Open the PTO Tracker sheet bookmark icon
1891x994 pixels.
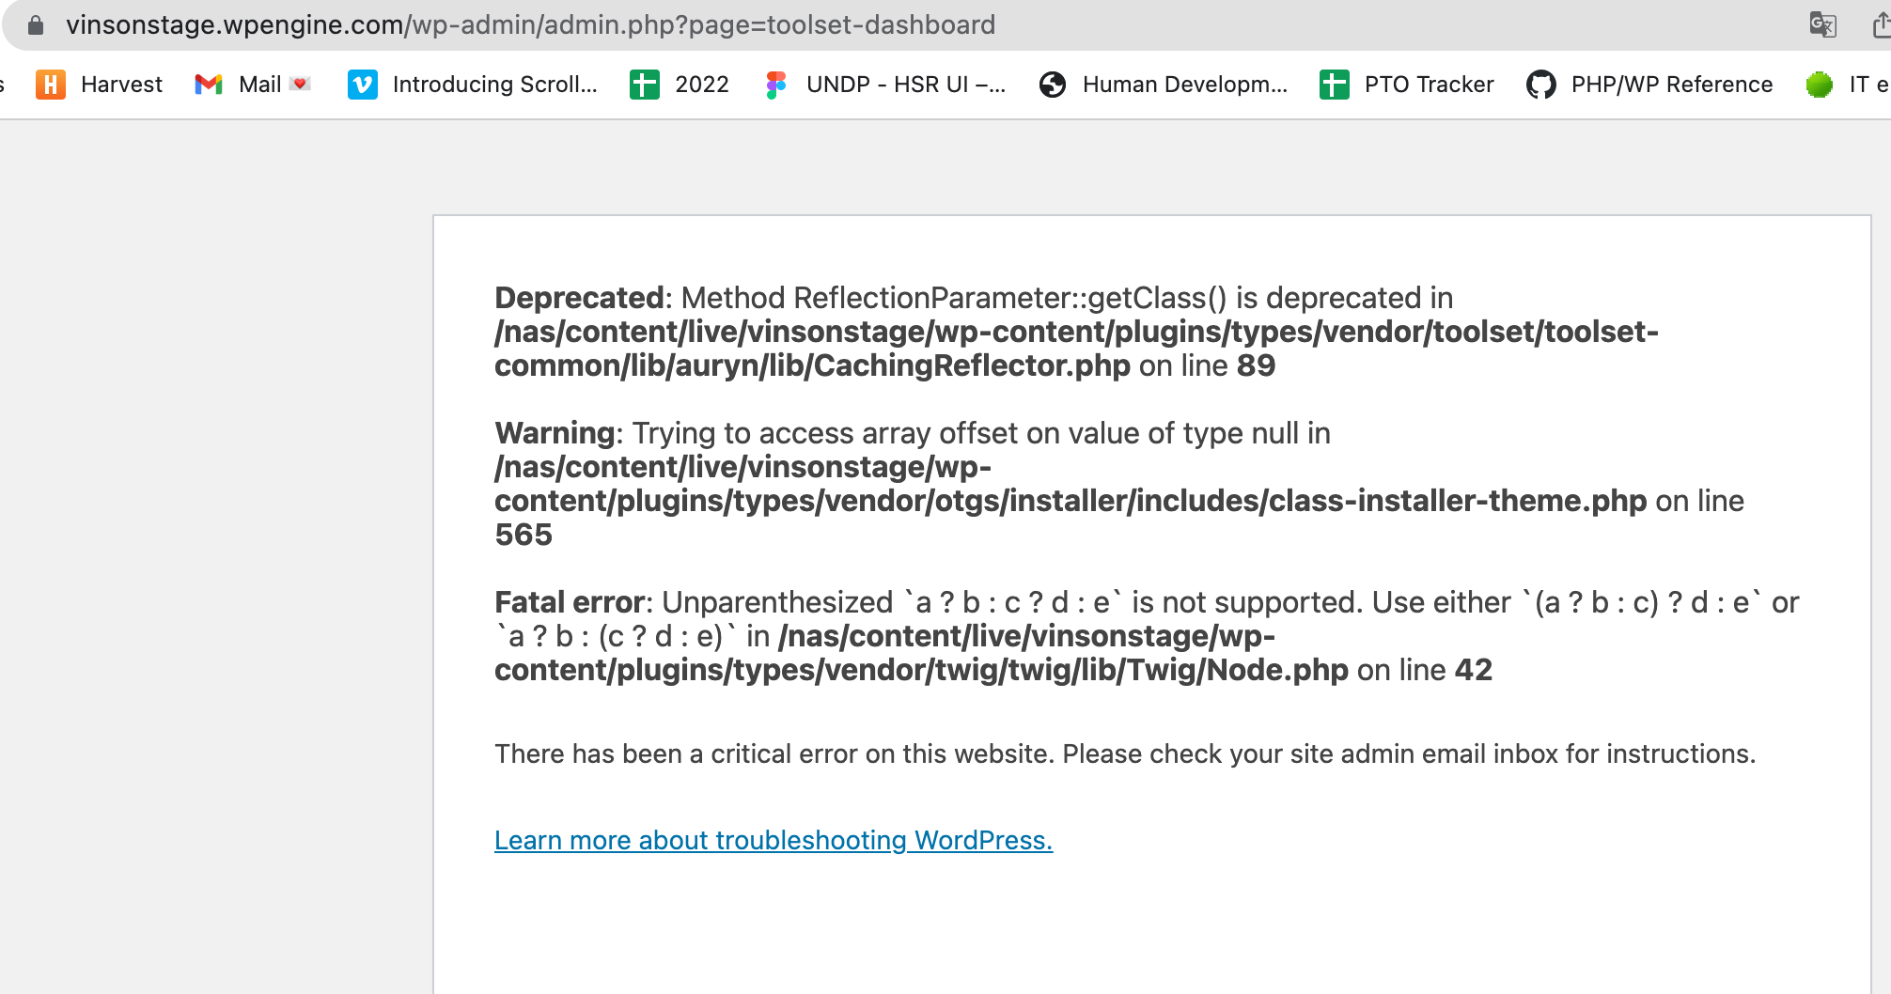point(1335,85)
